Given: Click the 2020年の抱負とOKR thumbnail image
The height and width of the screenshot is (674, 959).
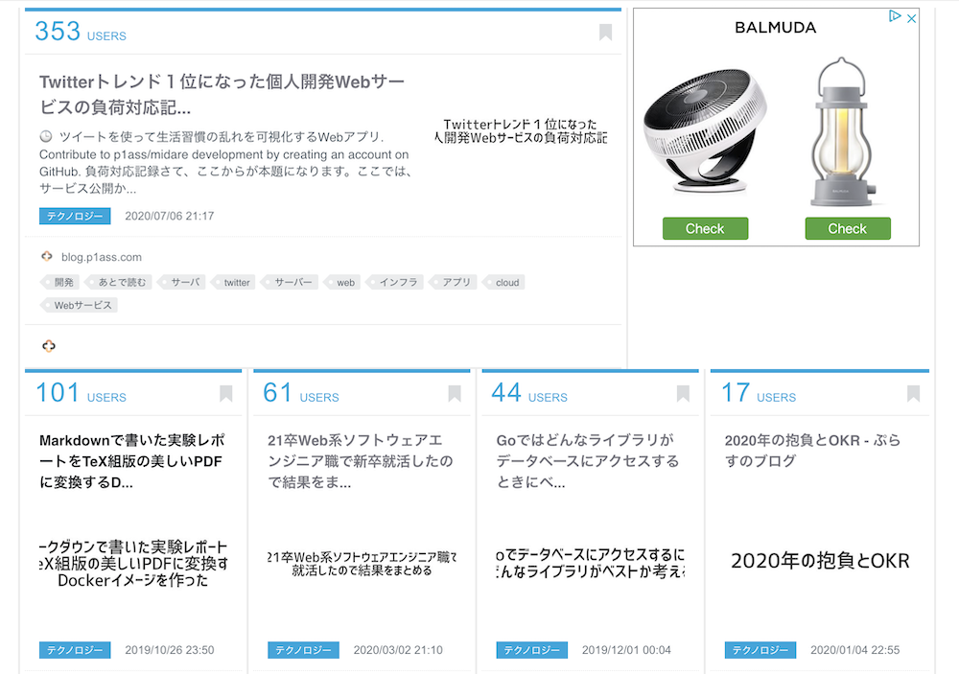Looking at the screenshot, I should [x=819, y=562].
